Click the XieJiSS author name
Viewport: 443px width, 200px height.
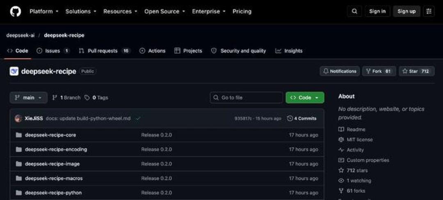click(x=34, y=119)
